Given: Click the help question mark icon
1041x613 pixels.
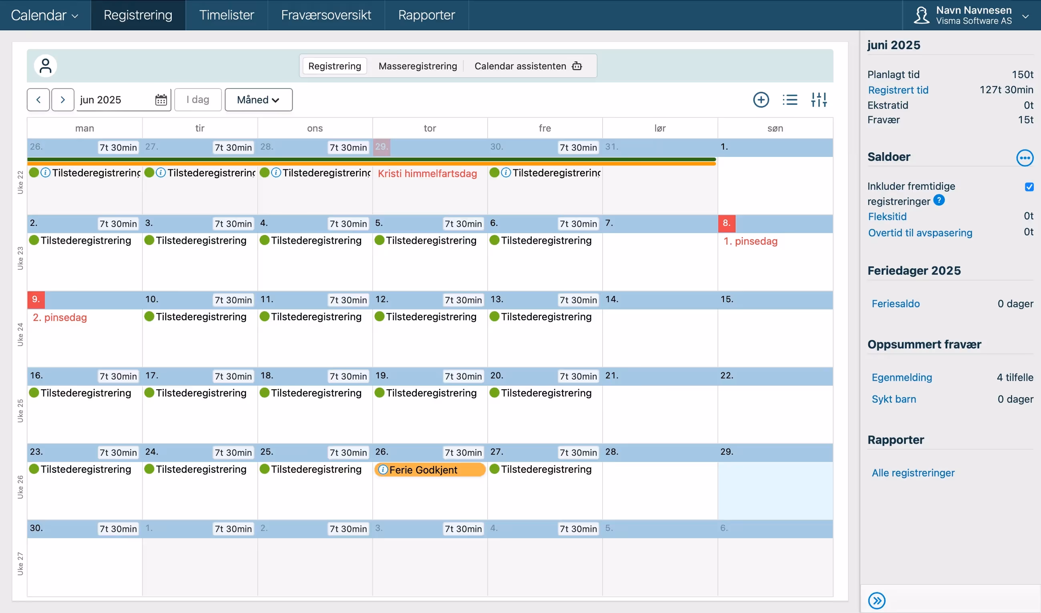Looking at the screenshot, I should tap(939, 200).
